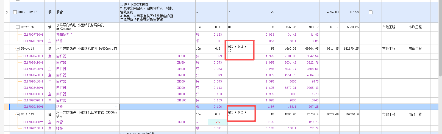
Task: Click the 顶管 item name cell
Action: [87, 12]
